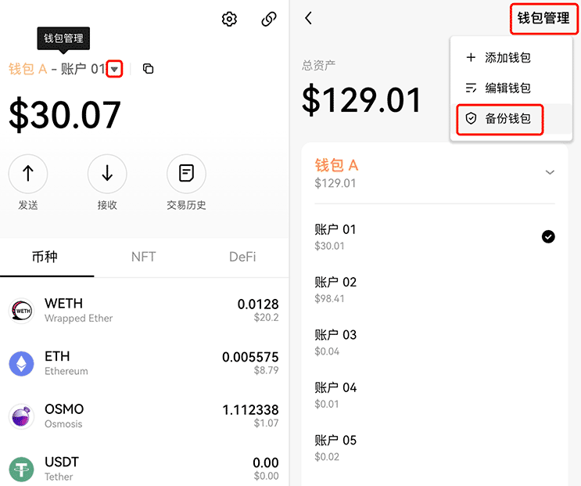Collapse 钱包 A account list chevron
The image size is (581, 486).
point(550,172)
